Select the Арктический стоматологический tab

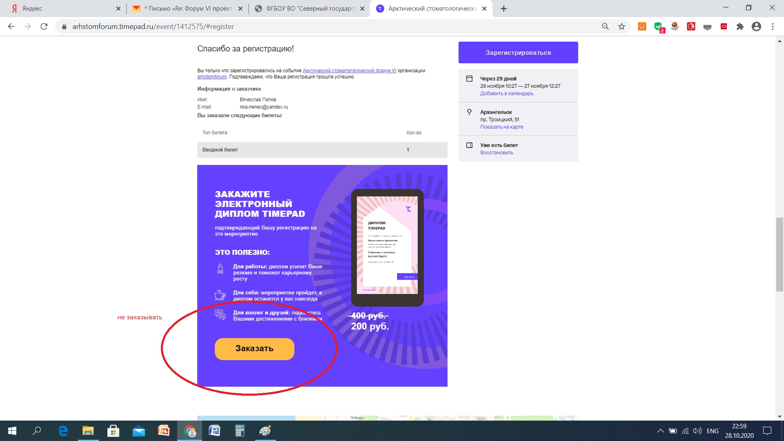tap(431, 9)
